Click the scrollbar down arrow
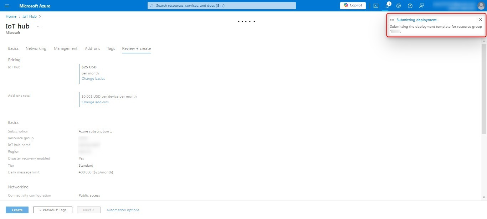The height and width of the screenshot is (219, 487). click(x=484, y=197)
